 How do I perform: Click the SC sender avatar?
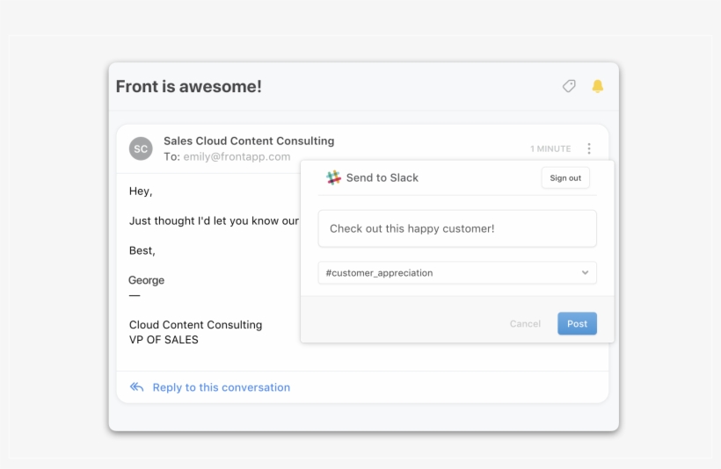point(141,148)
